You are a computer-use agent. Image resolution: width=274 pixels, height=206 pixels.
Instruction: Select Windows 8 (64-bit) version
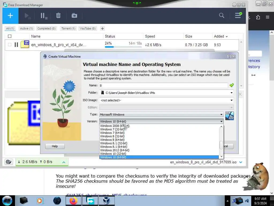click(112, 140)
